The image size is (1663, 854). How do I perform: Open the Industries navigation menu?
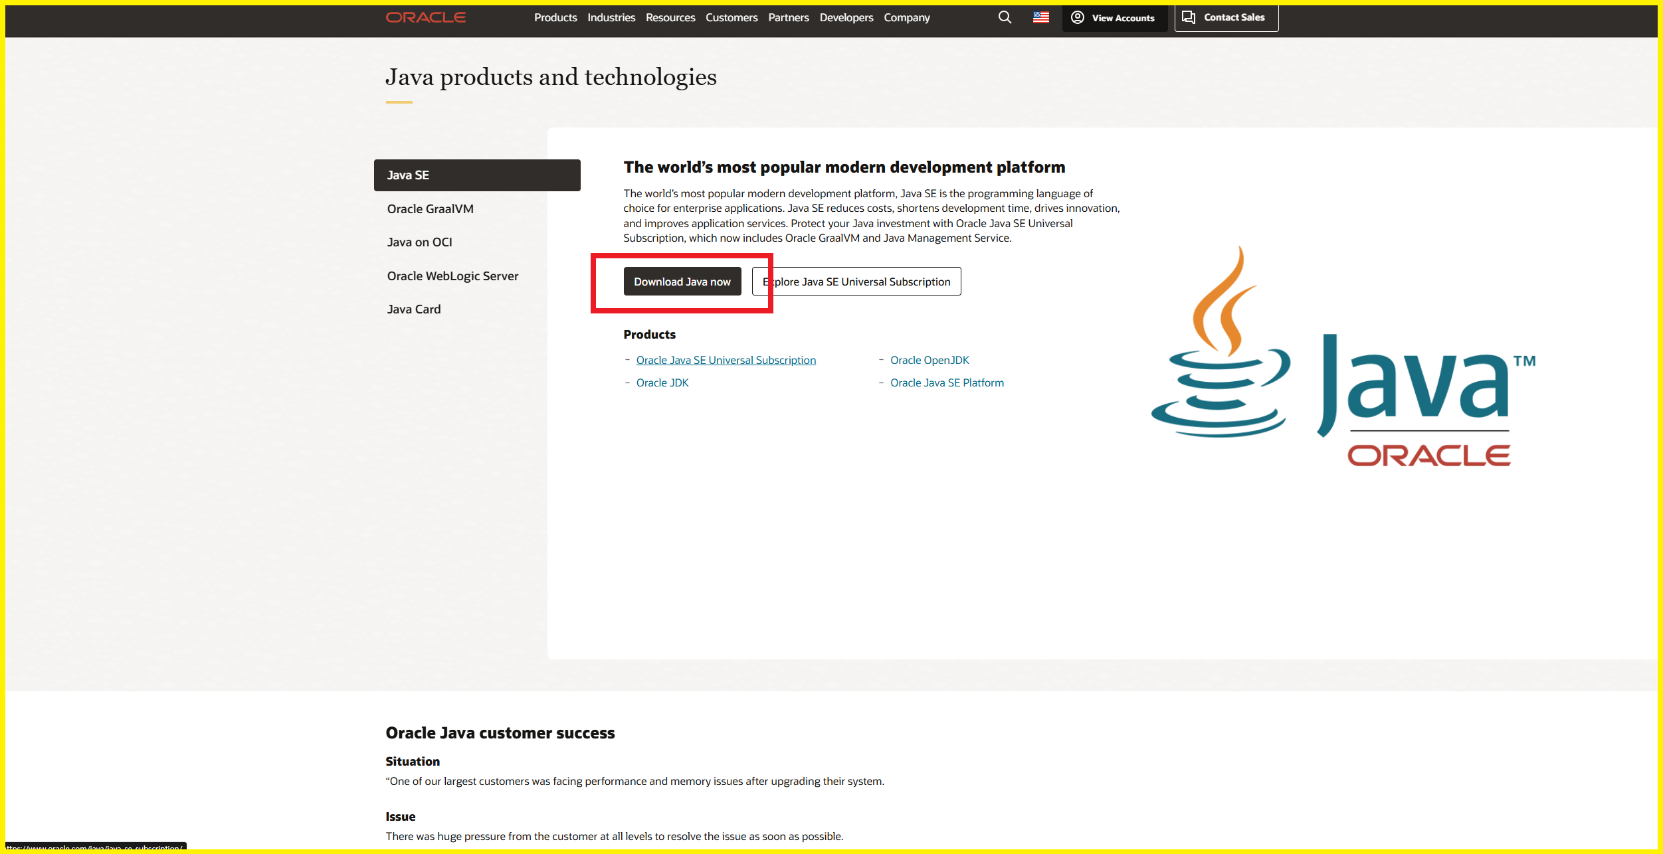[x=611, y=17]
